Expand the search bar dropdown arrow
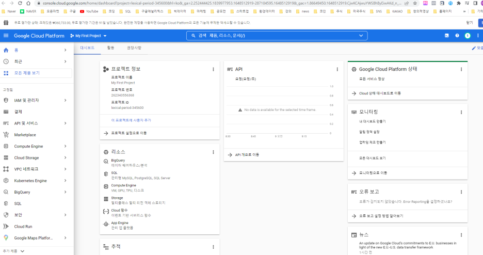The width and height of the screenshot is (483, 255). 361,36
